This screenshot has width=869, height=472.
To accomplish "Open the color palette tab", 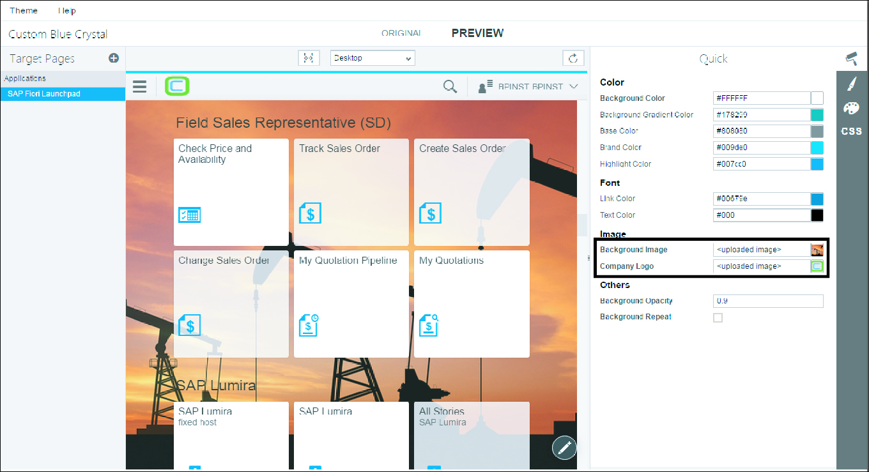I will point(852,108).
